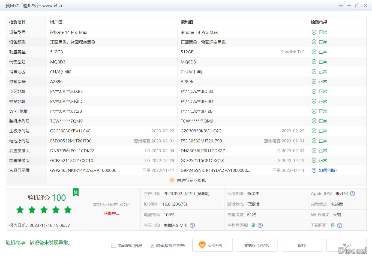Select the 检测项目 column header
The image size is (372, 257).
(17, 22)
